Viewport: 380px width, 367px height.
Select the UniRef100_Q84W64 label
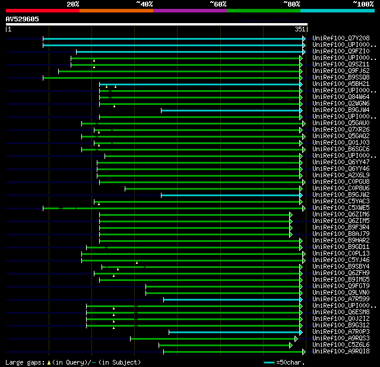pos(341,97)
